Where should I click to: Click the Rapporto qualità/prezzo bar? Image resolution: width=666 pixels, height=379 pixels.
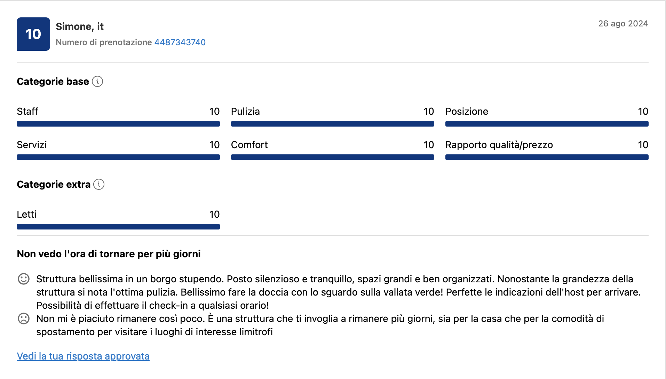547,157
